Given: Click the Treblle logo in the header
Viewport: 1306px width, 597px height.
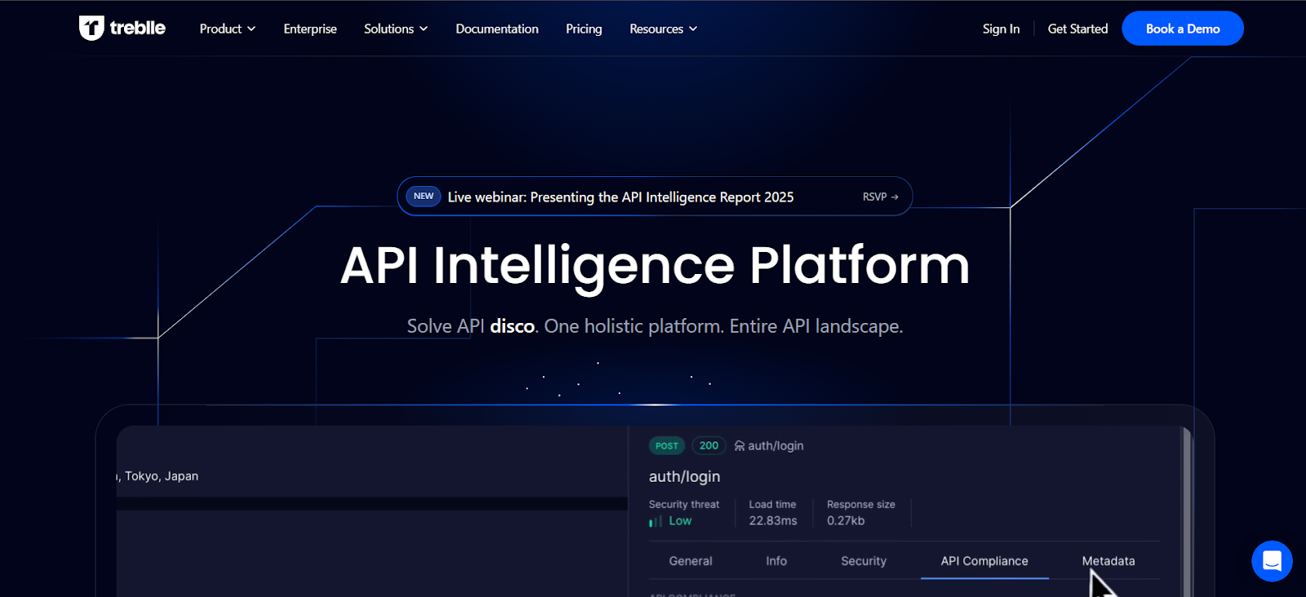Looking at the screenshot, I should click(122, 29).
